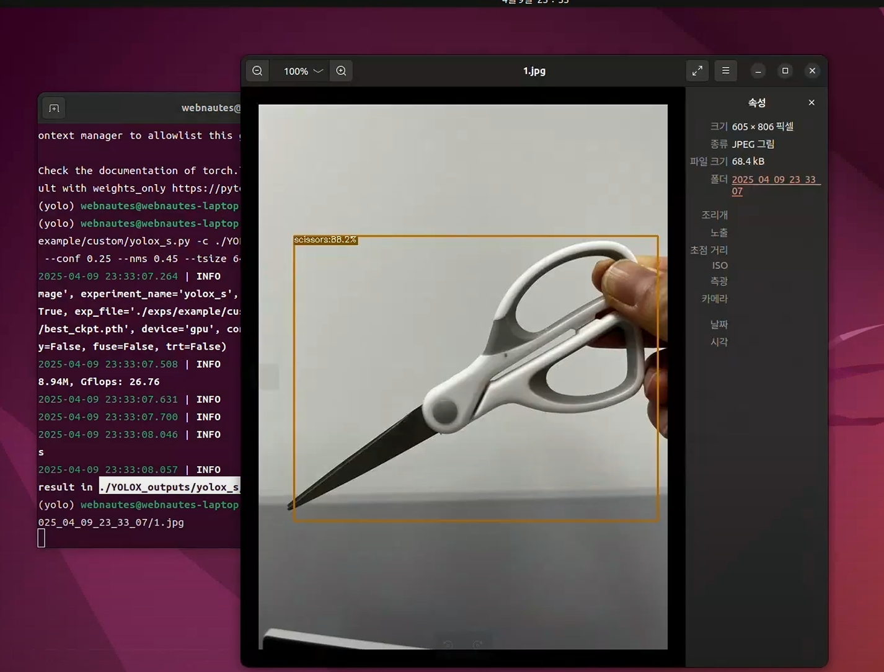Select terminal timestamp 2025-04-09 23:33:07.508
This screenshot has width=884, height=672.
click(x=108, y=364)
